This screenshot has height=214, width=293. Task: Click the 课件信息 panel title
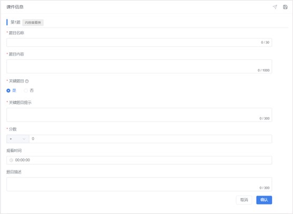pyautogui.click(x=15, y=7)
